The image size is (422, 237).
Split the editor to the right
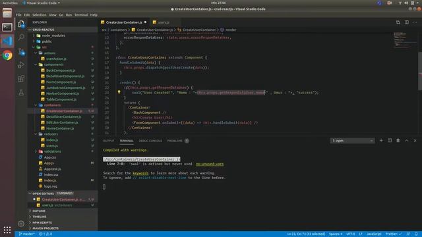click(x=407, y=22)
